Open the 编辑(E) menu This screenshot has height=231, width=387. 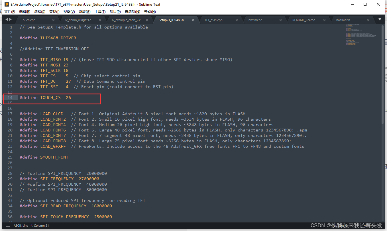(25, 12)
